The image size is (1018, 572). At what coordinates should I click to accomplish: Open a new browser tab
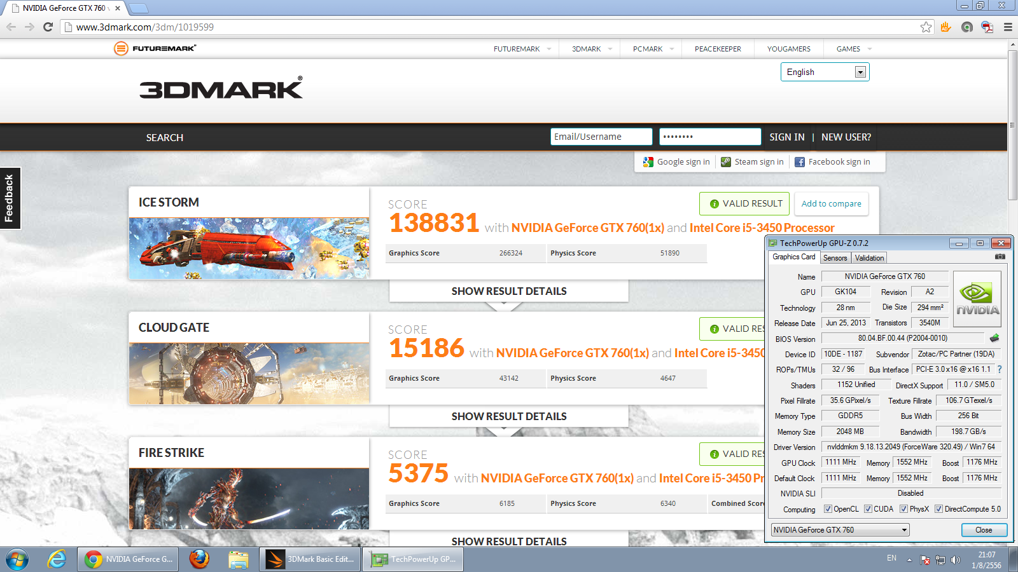click(x=138, y=8)
